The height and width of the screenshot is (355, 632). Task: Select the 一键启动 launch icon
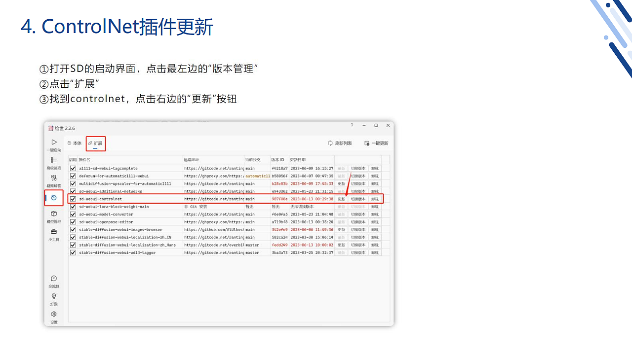54,143
